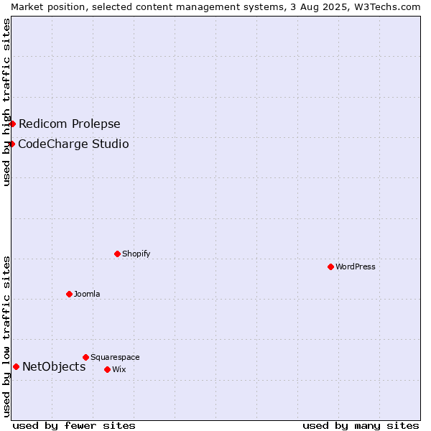
Task: Click the 'used by fewer sites' axis label
Action: click(x=74, y=426)
